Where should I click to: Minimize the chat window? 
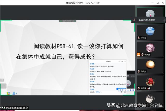click(119, 61)
